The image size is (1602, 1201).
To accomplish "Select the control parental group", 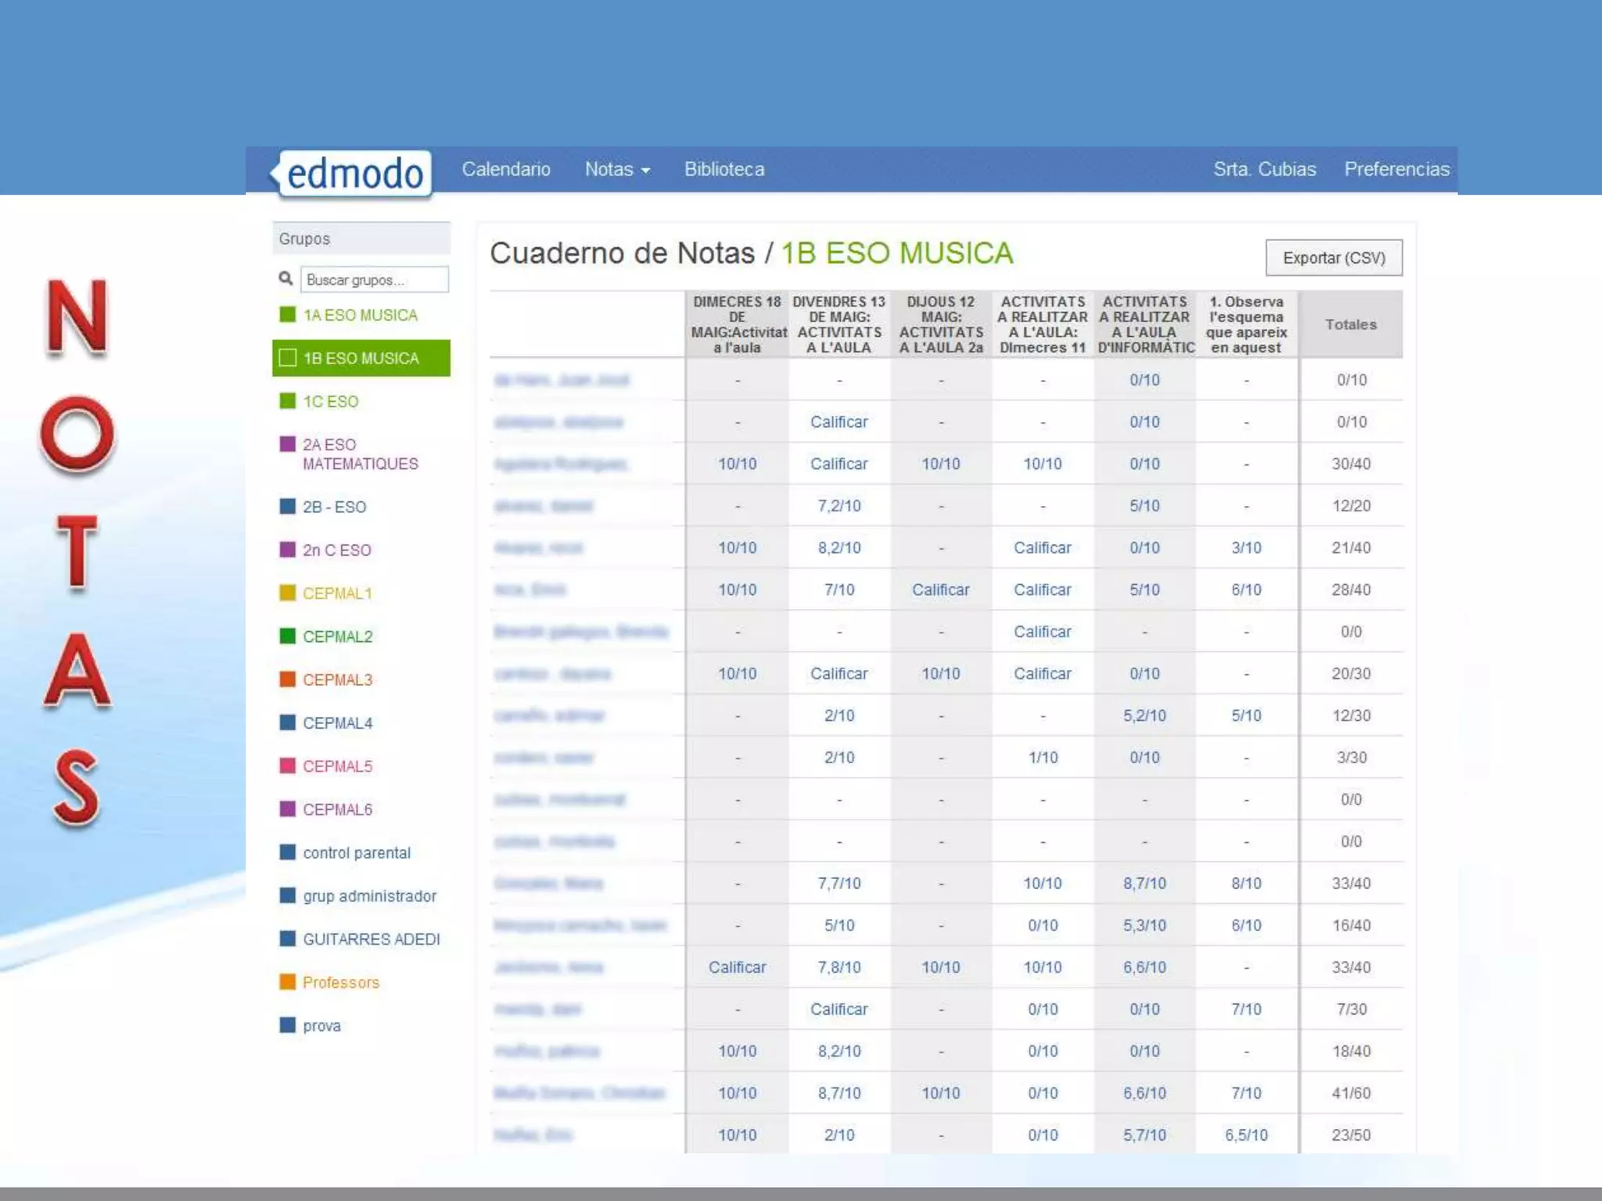I will [356, 852].
